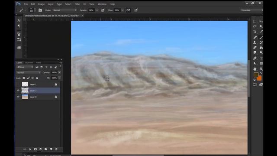Open Tool Preset picker arrow
Viewport: 277px width, 156px height.
tap(25, 10)
